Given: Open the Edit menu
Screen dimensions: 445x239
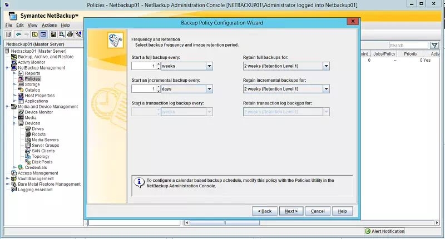Looking at the screenshot, I should coord(20,25).
